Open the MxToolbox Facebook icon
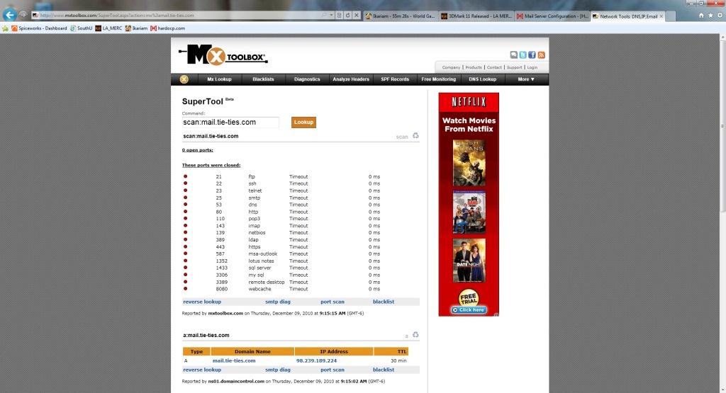This screenshot has width=726, height=393. point(532,55)
